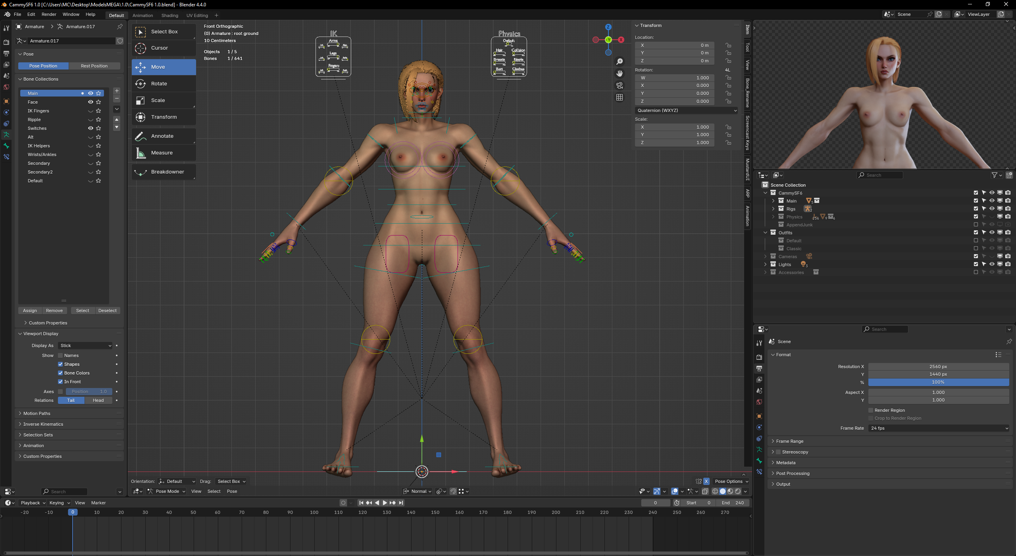Viewport: 1016px width, 556px height.
Task: Activate the Annotate tool
Action: point(164,136)
